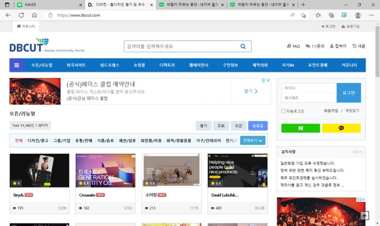Go to browser home page icon
The image size is (380, 226).
coord(34,15)
